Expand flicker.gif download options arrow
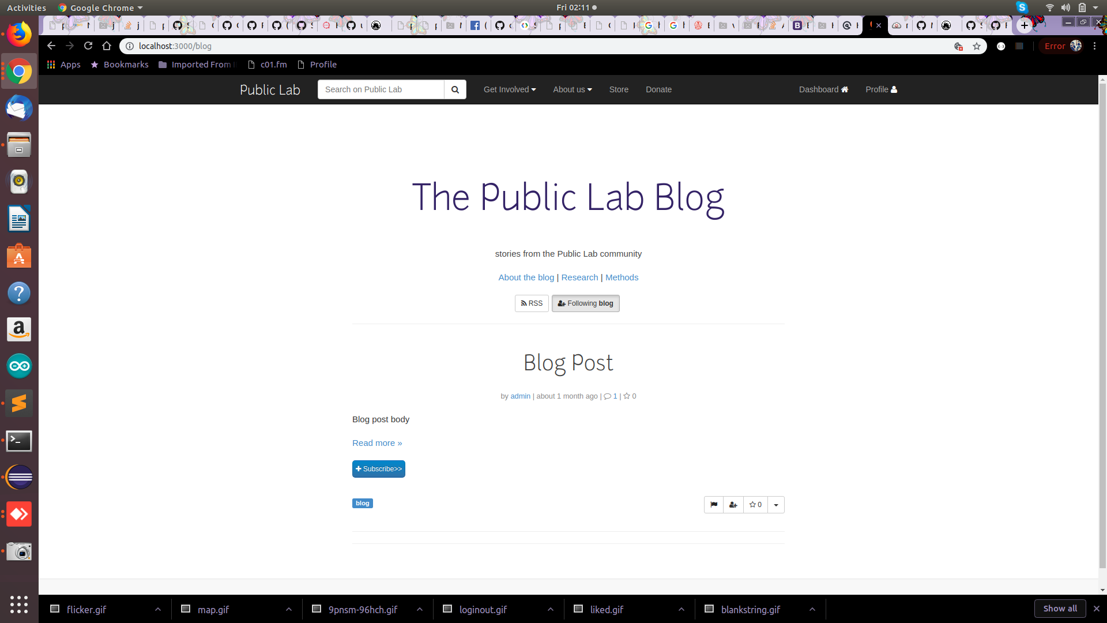The image size is (1107, 623). point(158,609)
